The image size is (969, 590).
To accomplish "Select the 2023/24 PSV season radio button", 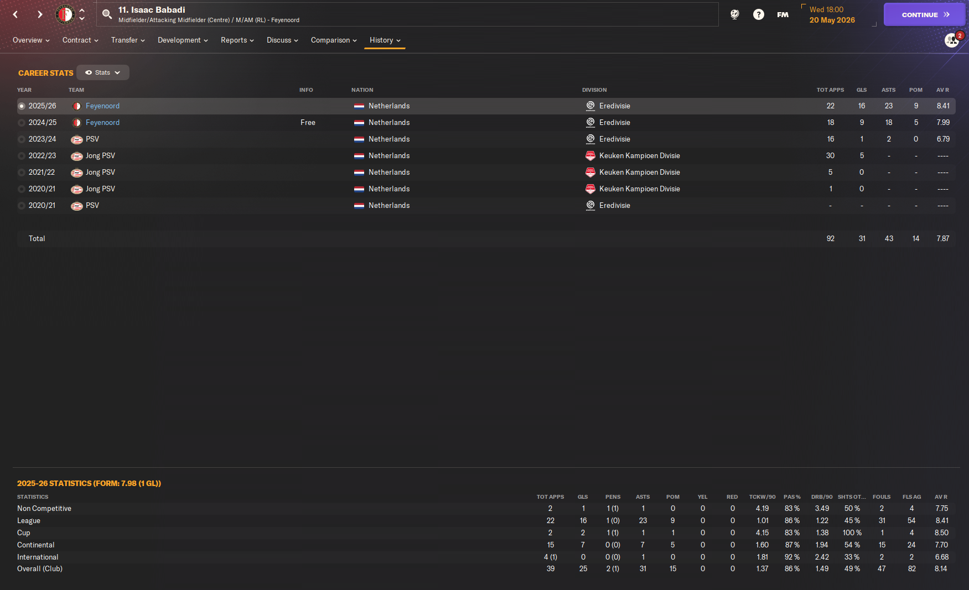I will coord(22,139).
